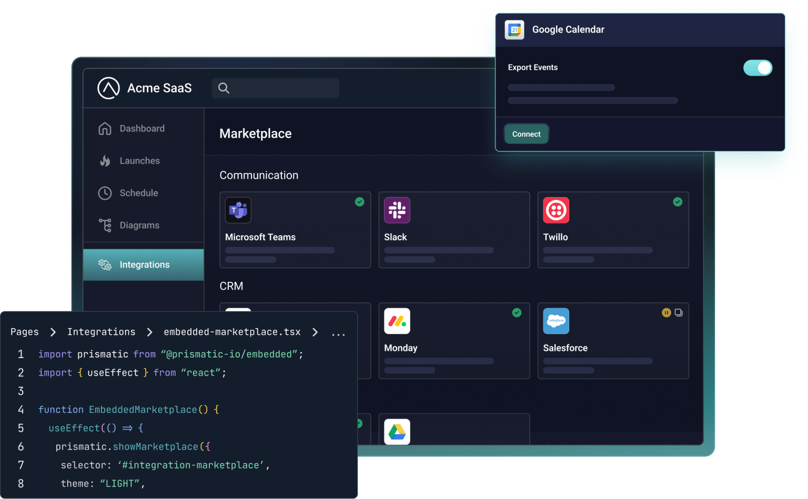This screenshot has width=808, height=499.
Task: Open the Microsoft Teams app icon
Action: tap(238, 210)
